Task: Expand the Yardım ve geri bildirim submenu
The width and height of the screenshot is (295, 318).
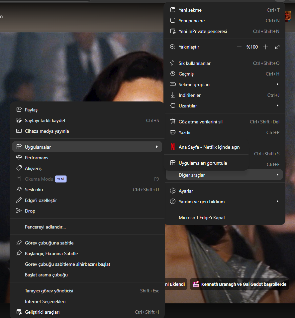Action: pyautogui.click(x=225, y=201)
